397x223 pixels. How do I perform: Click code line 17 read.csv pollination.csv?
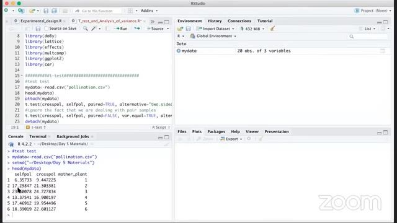[68, 87]
